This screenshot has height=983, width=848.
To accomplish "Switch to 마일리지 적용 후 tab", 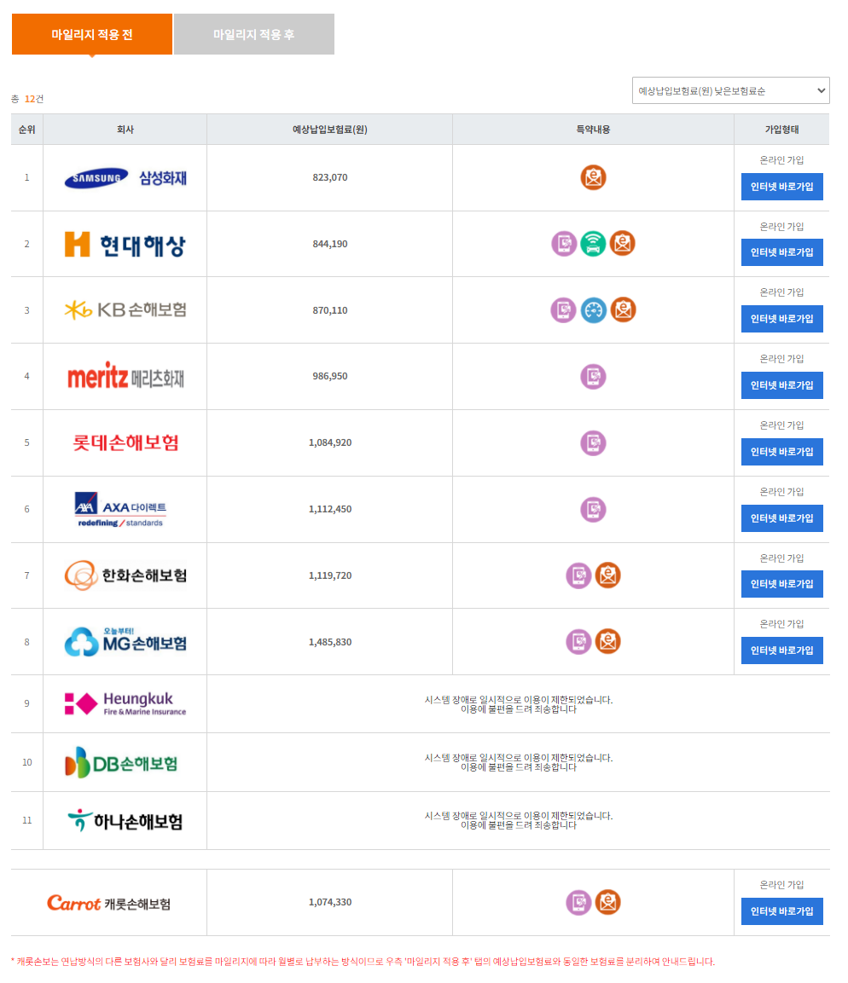I will tap(254, 34).
